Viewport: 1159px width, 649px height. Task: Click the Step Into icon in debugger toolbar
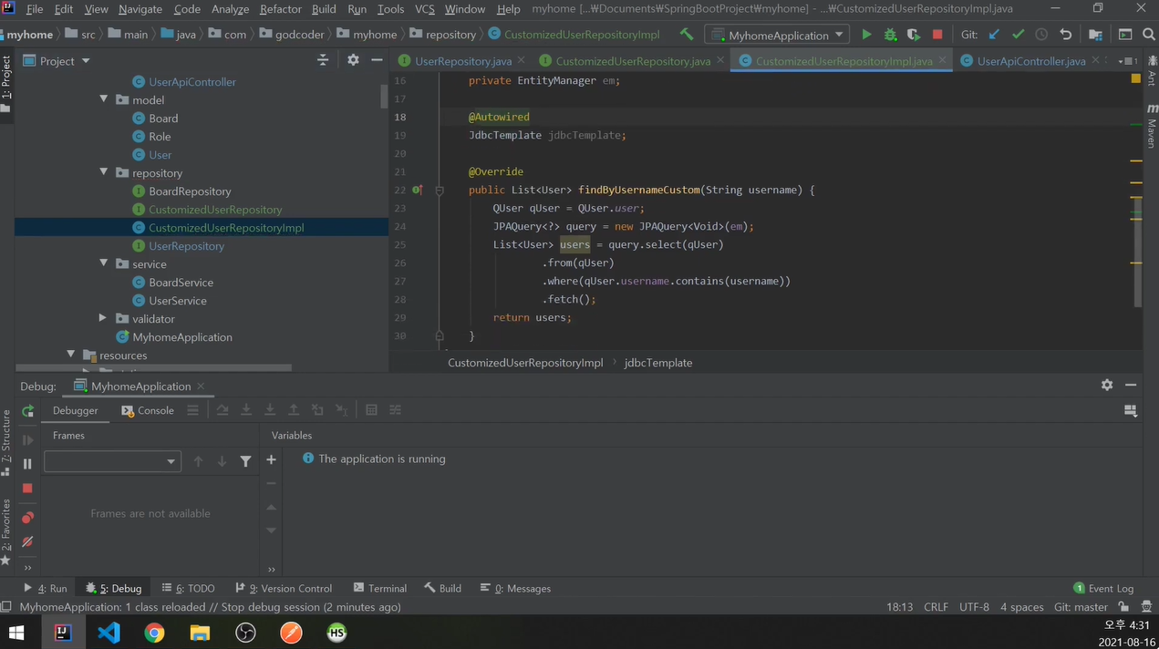[246, 410]
